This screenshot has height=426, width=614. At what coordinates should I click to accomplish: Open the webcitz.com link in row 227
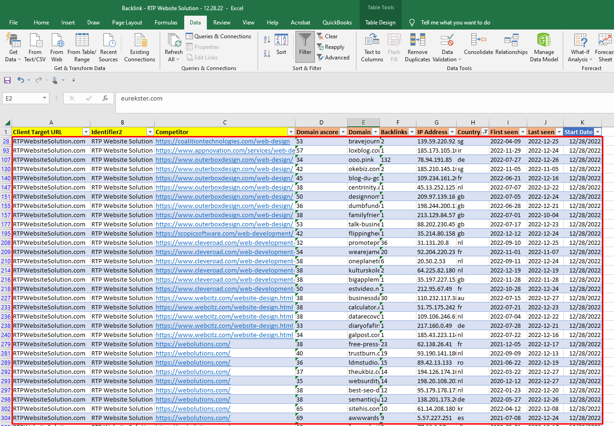(x=224, y=298)
